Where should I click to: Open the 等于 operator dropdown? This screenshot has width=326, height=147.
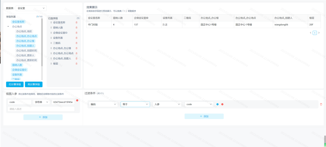click(x=135, y=104)
